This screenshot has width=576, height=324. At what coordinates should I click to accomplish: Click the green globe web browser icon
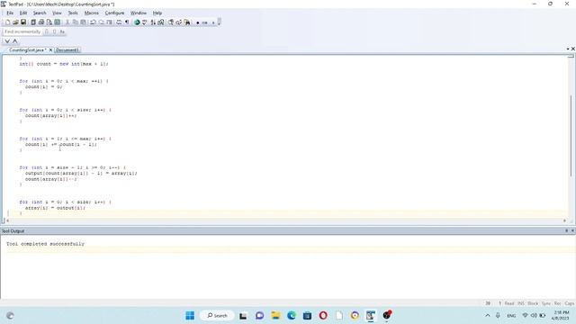[137, 22]
